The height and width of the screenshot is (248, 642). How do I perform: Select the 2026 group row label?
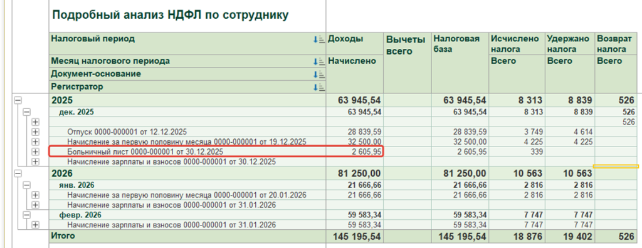tap(62, 173)
